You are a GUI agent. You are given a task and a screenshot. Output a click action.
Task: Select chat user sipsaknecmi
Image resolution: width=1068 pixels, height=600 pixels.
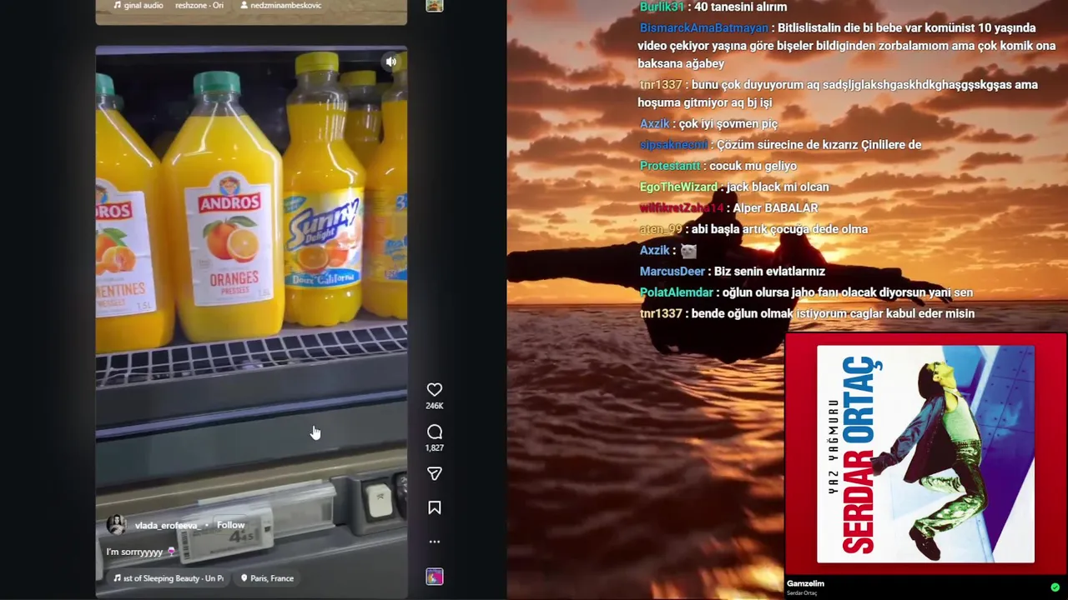pyautogui.click(x=673, y=145)
